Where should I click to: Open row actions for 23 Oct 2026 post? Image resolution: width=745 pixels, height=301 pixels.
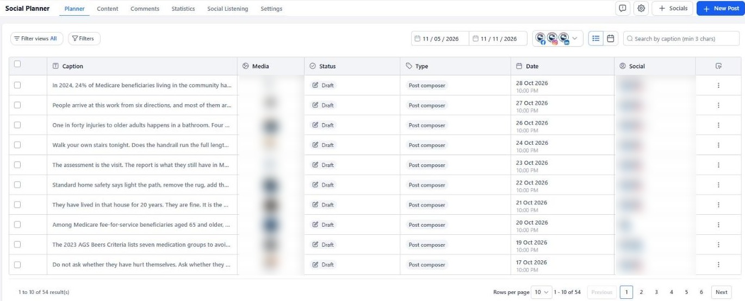pyautogui.click(x=718, y=165)
